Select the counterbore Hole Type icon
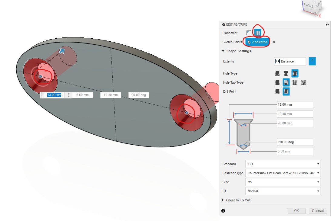 286,73
